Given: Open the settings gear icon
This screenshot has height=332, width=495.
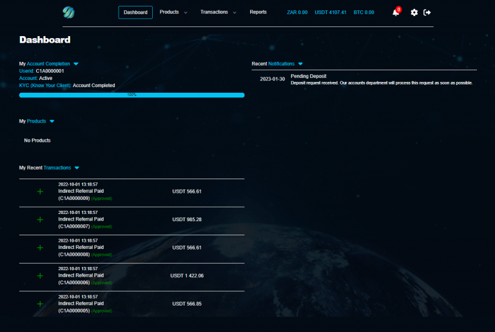Looking at the screenshot, I should (414, 12).
